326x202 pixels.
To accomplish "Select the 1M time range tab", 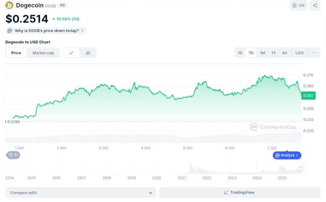I will pyautogui.click(x=262, y=53).
